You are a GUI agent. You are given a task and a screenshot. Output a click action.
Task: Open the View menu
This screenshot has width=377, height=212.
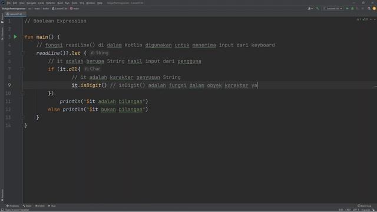click(22, 3)
